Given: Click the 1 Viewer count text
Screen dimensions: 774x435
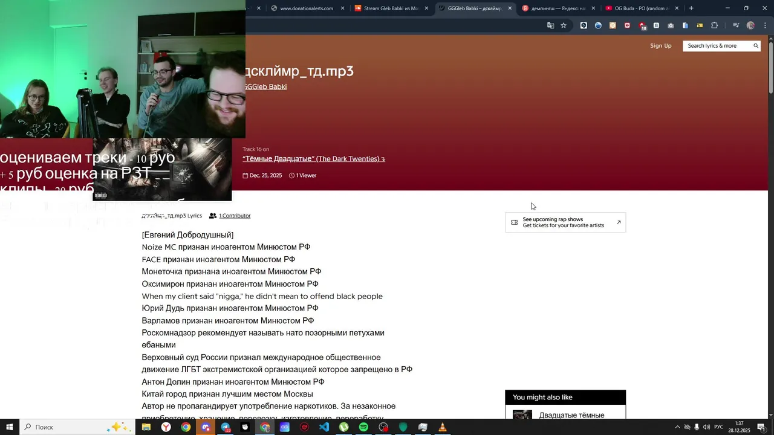Looking at the screenshot, I should coord(303,176).
